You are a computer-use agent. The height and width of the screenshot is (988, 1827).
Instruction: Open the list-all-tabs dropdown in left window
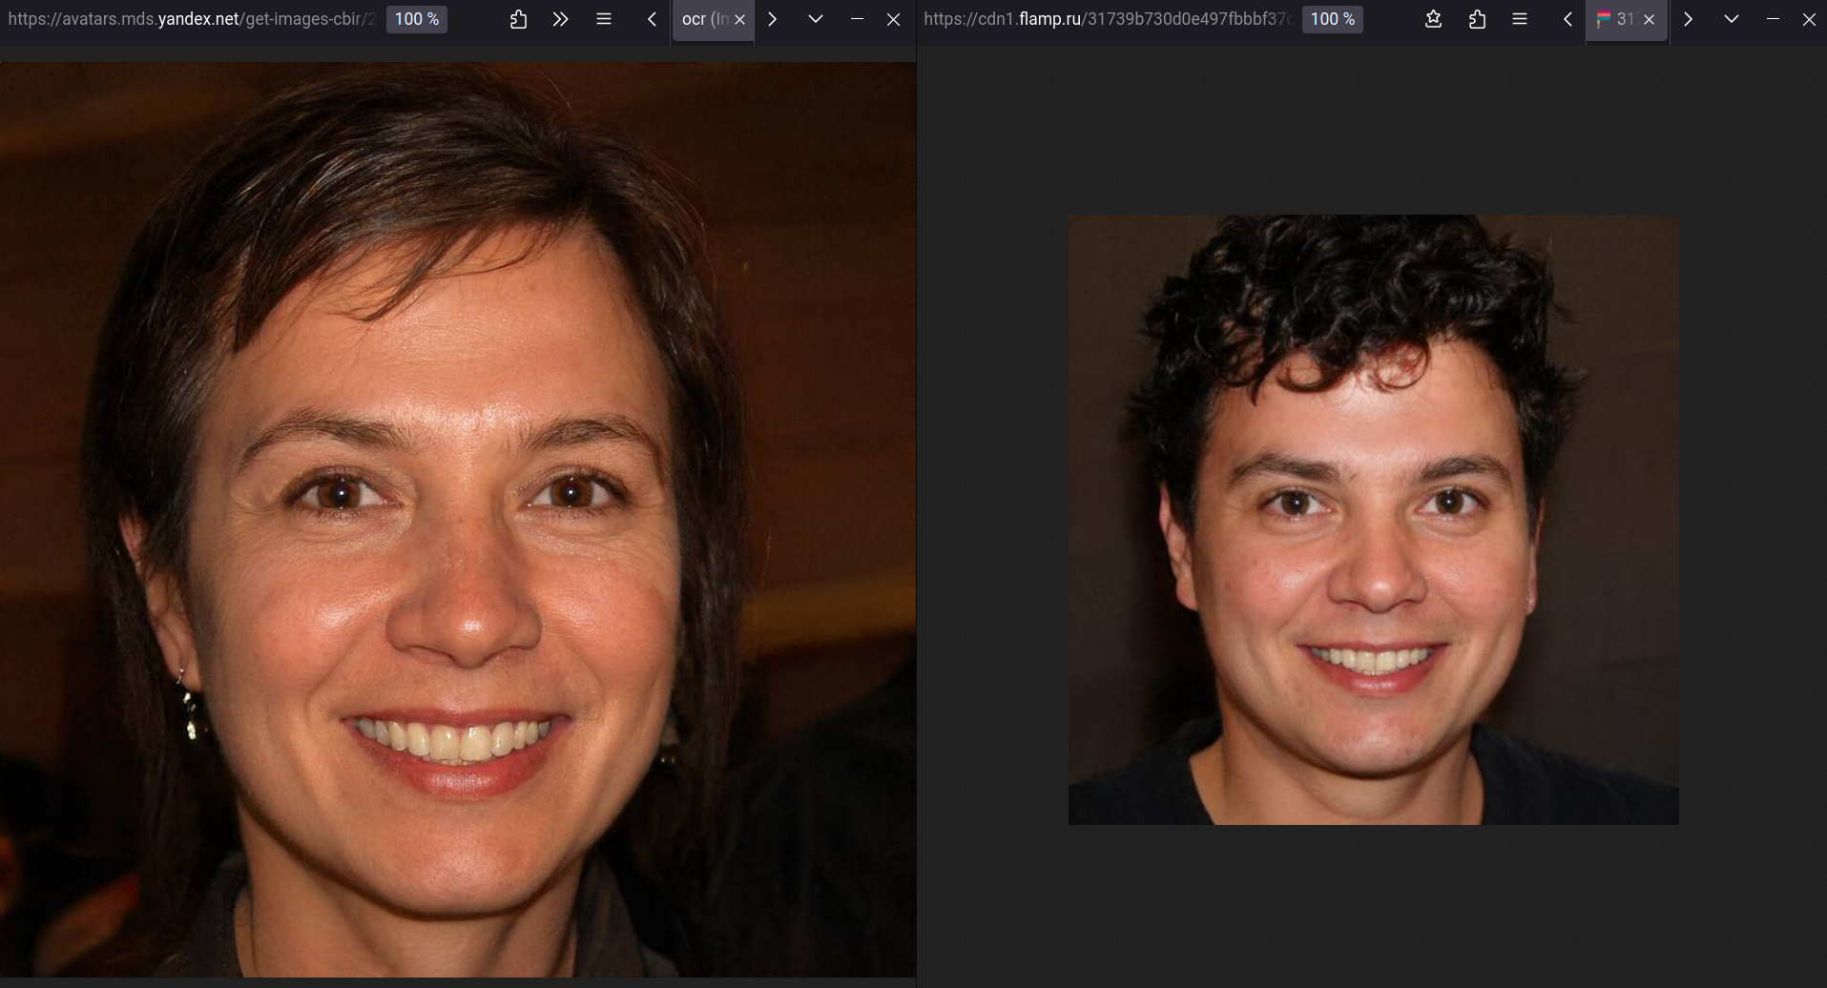815,19
